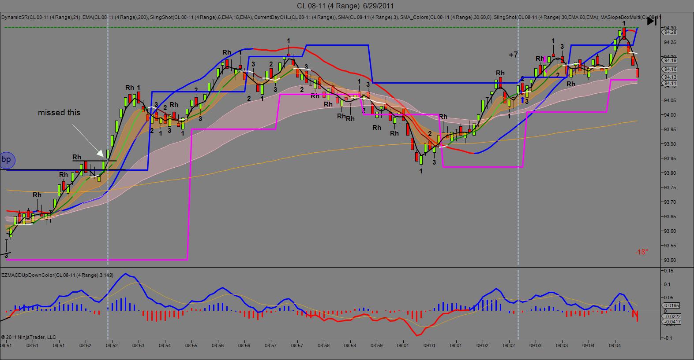
Task: Click the 93.85 price axis label
Action: tap(670, 158)
